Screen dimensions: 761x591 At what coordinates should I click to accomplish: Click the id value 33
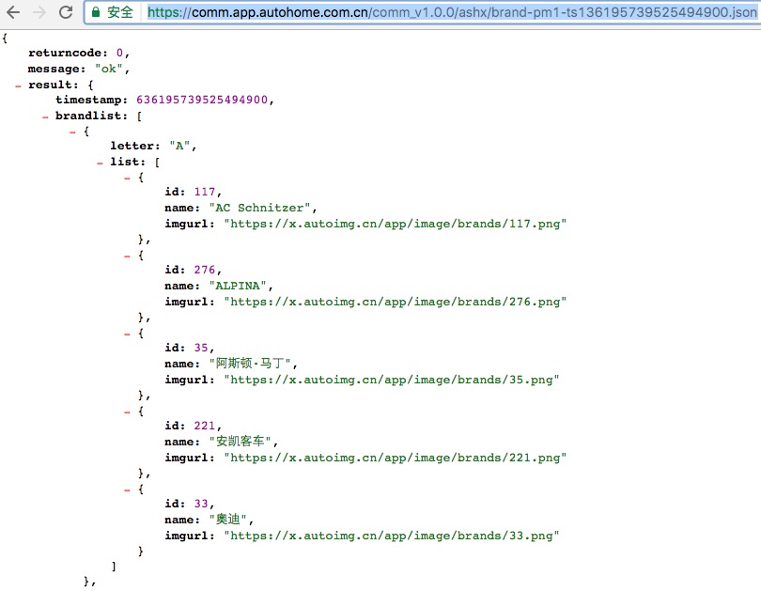[201, 504]
